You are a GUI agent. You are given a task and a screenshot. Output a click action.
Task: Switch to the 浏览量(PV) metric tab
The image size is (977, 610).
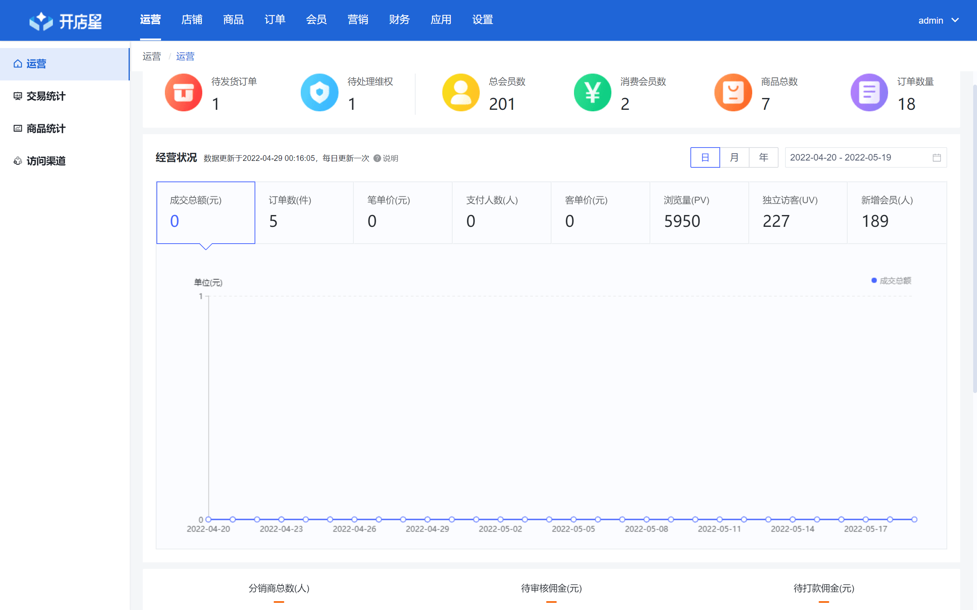click(699, 213)
